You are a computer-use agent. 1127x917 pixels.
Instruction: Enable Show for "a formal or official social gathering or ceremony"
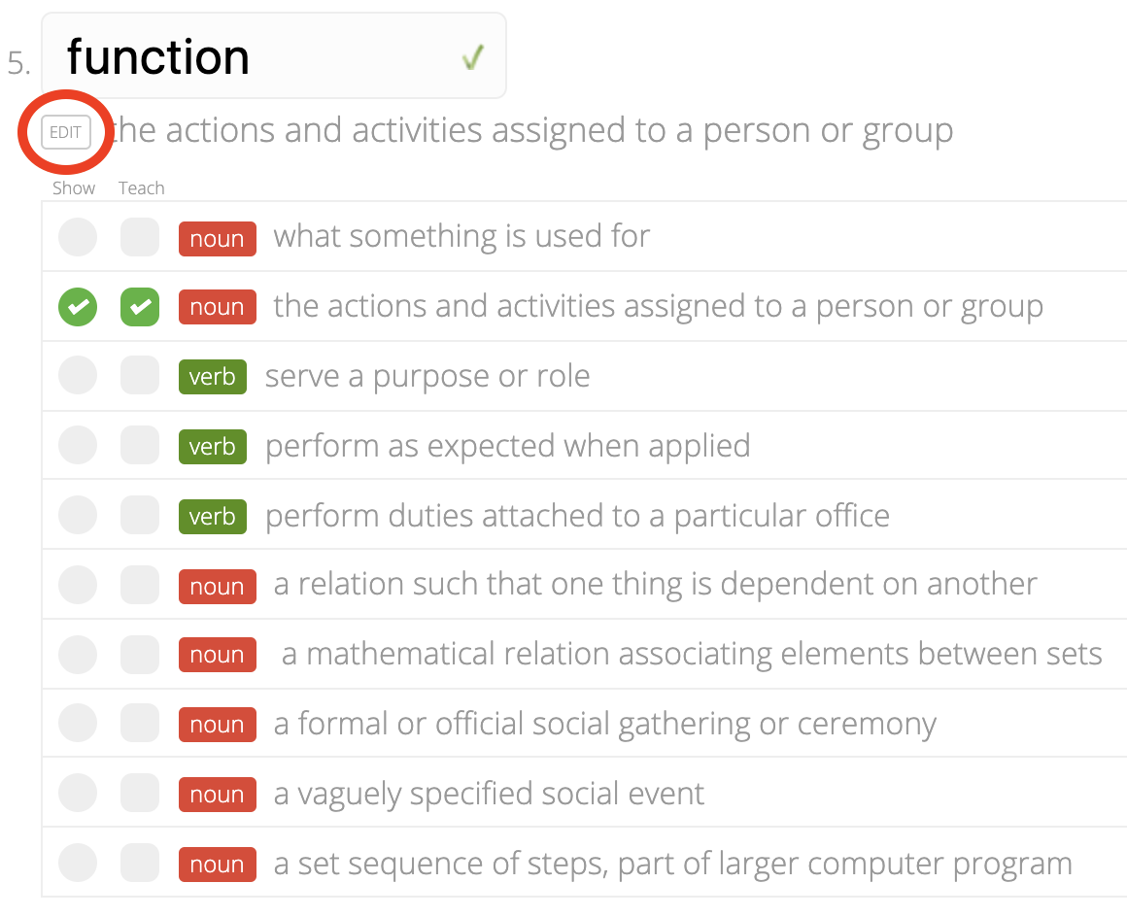click(x=77, y=723)
